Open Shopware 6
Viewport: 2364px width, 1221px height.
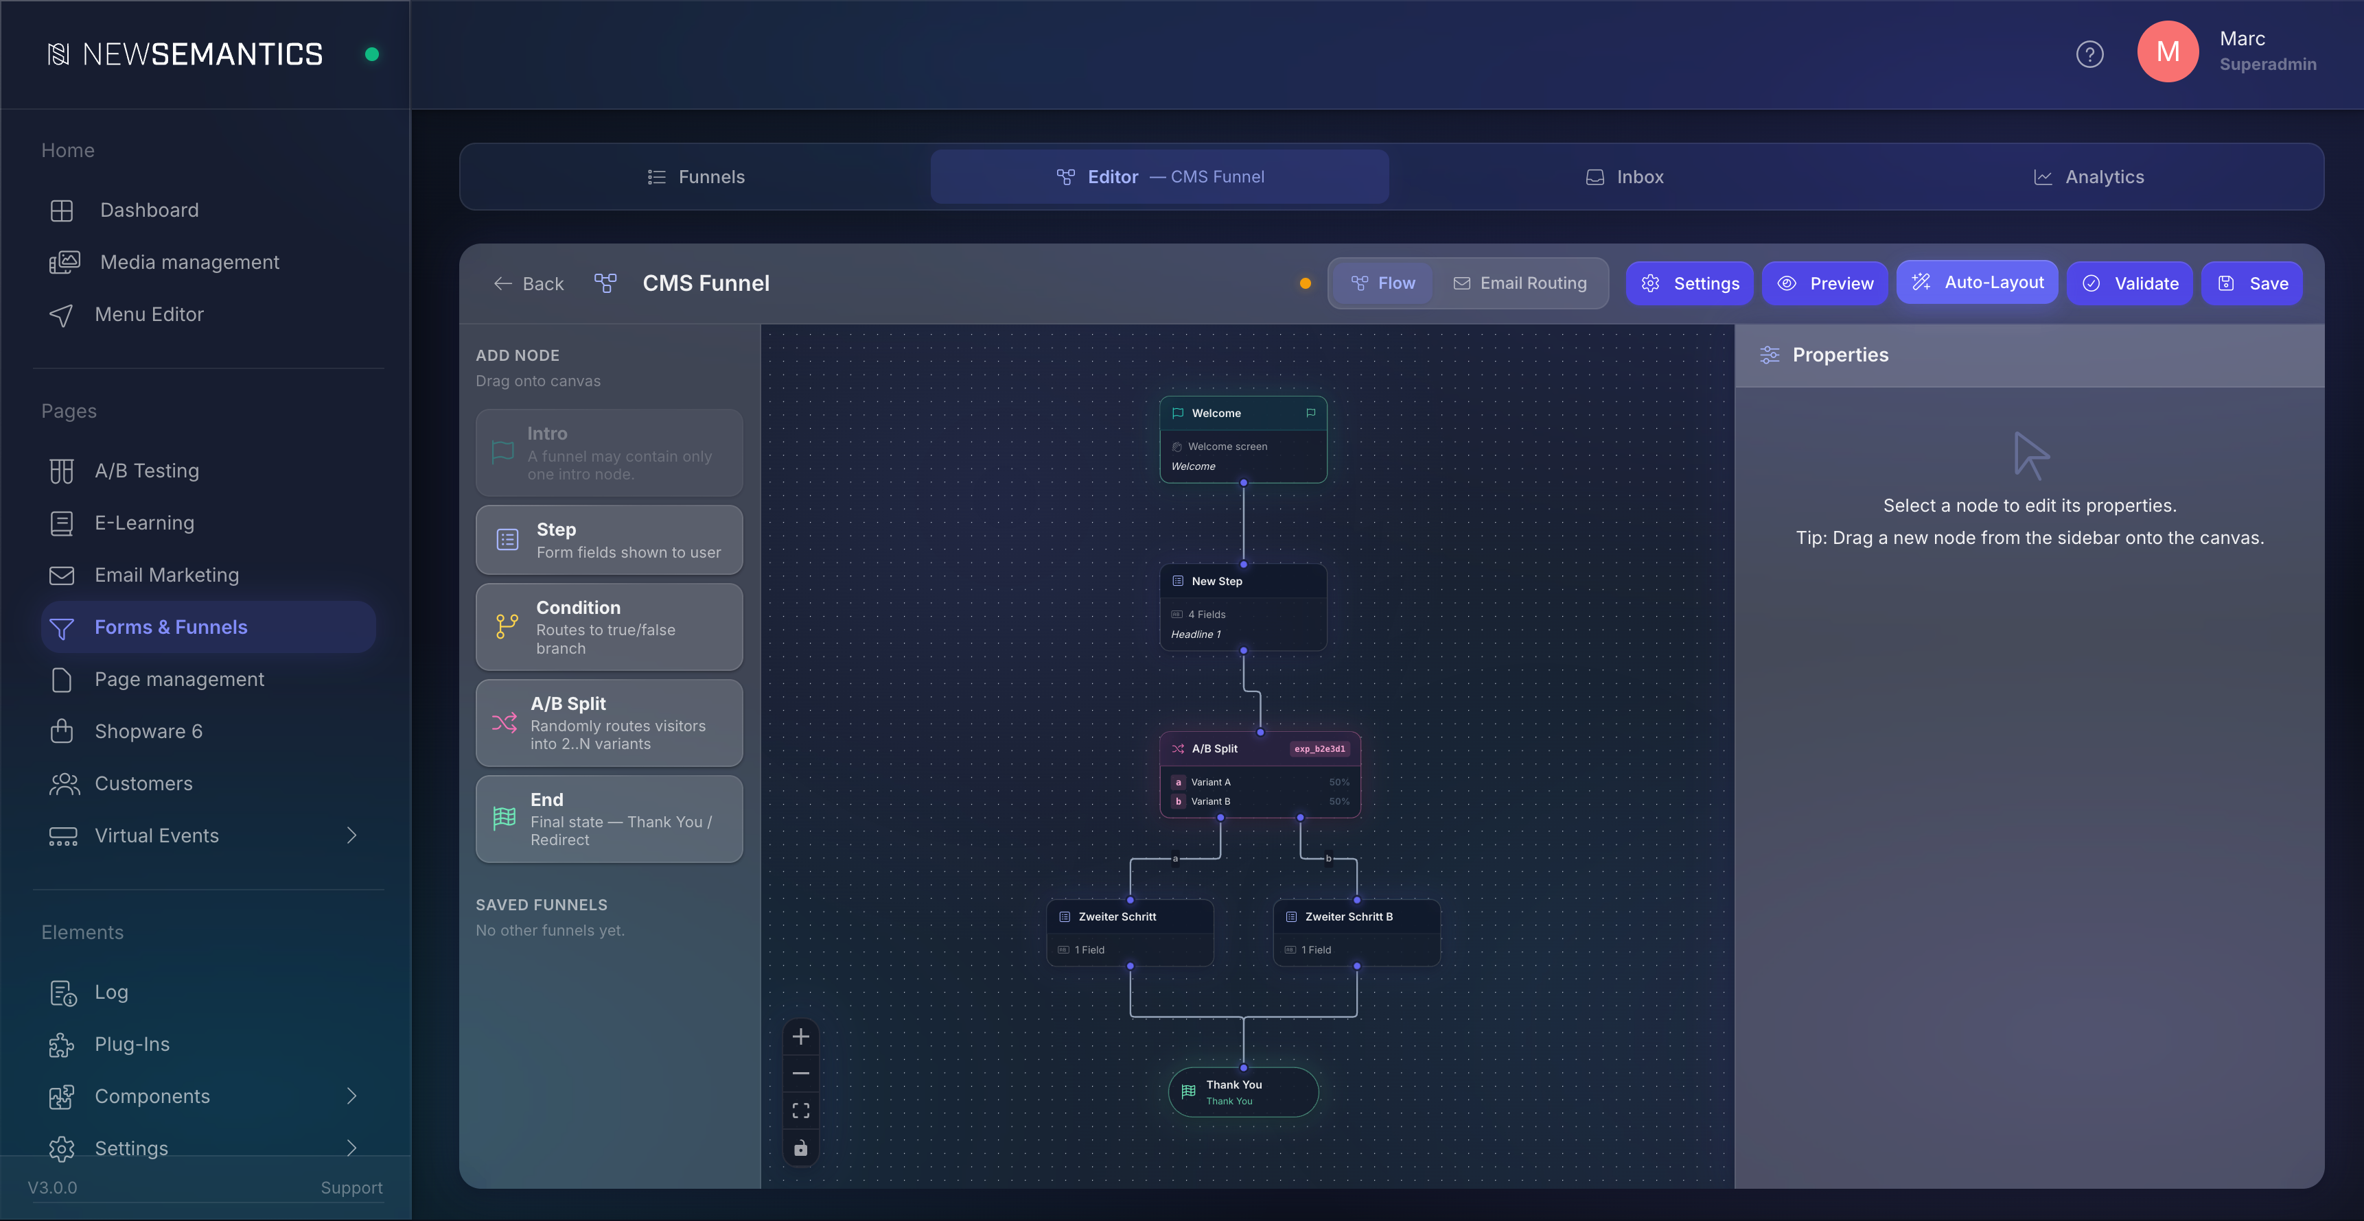[208, 732]
